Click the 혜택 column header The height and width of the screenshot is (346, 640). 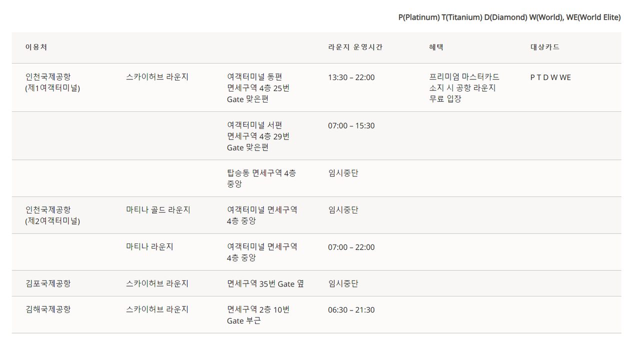436,47
